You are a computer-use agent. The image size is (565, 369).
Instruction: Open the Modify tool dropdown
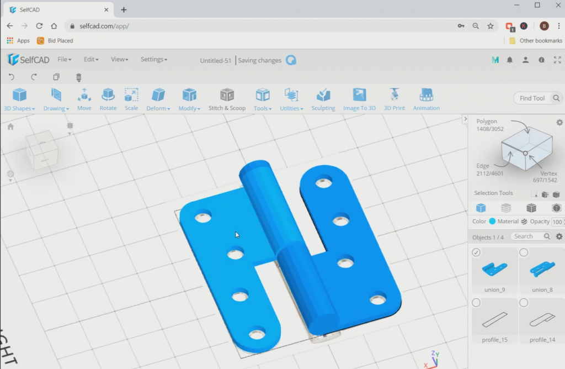click(189, 99)
